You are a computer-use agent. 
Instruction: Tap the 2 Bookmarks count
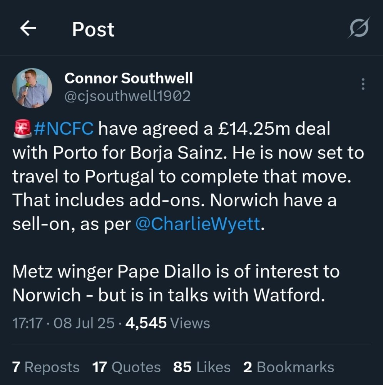pos(289,367)
